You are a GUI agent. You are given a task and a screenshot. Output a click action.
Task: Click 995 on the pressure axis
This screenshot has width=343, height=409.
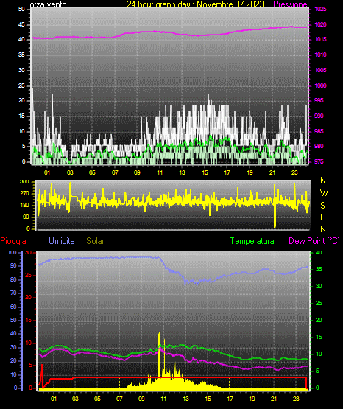coord(319,100)
